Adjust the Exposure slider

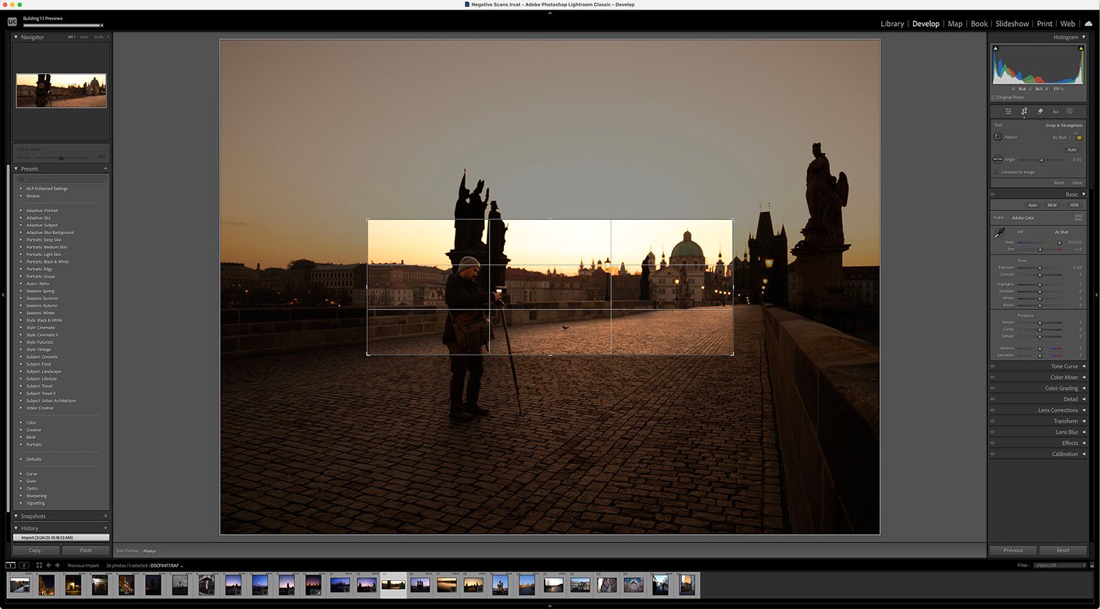(1039, 267)
